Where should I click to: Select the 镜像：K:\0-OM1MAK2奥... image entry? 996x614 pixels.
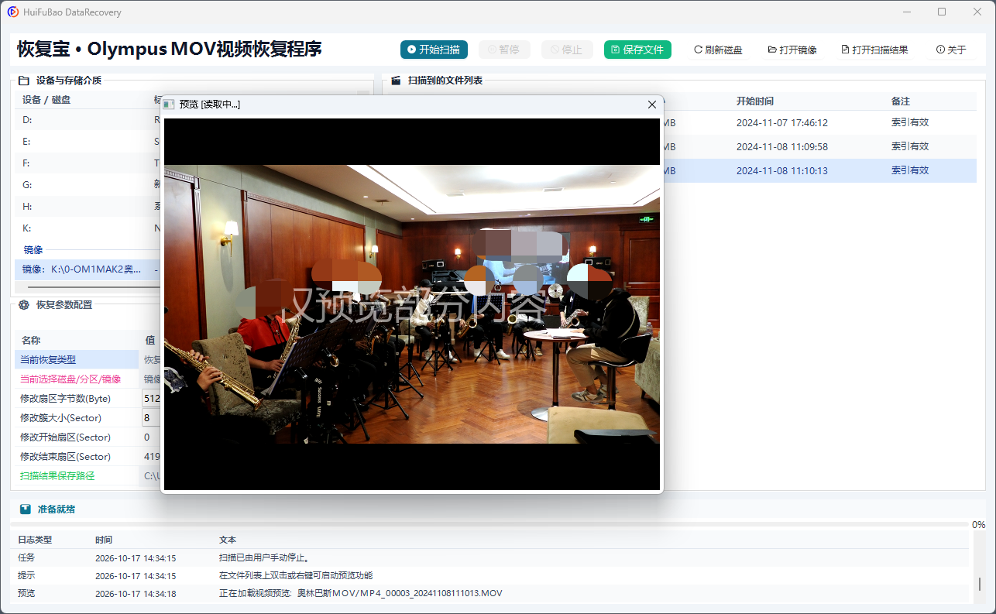[88, 269]
